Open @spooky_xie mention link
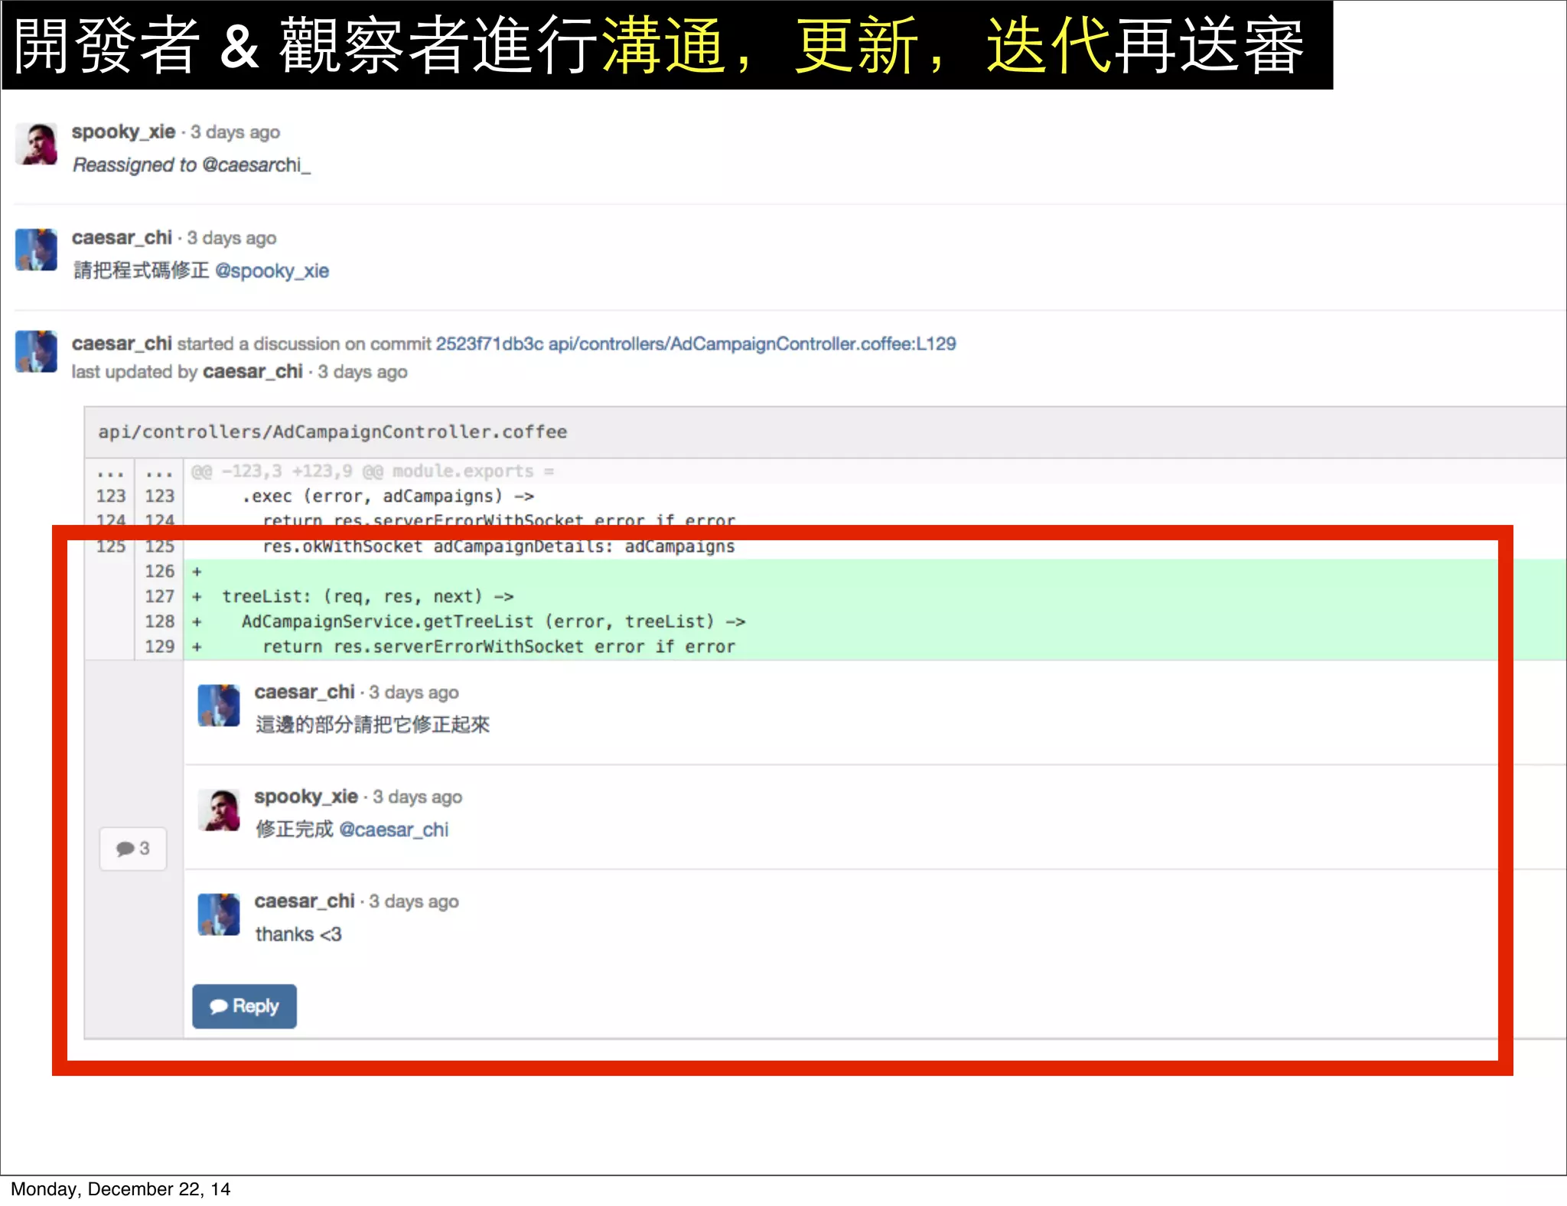Screen dimensions: 1567x1206 [x=272, y=271]
